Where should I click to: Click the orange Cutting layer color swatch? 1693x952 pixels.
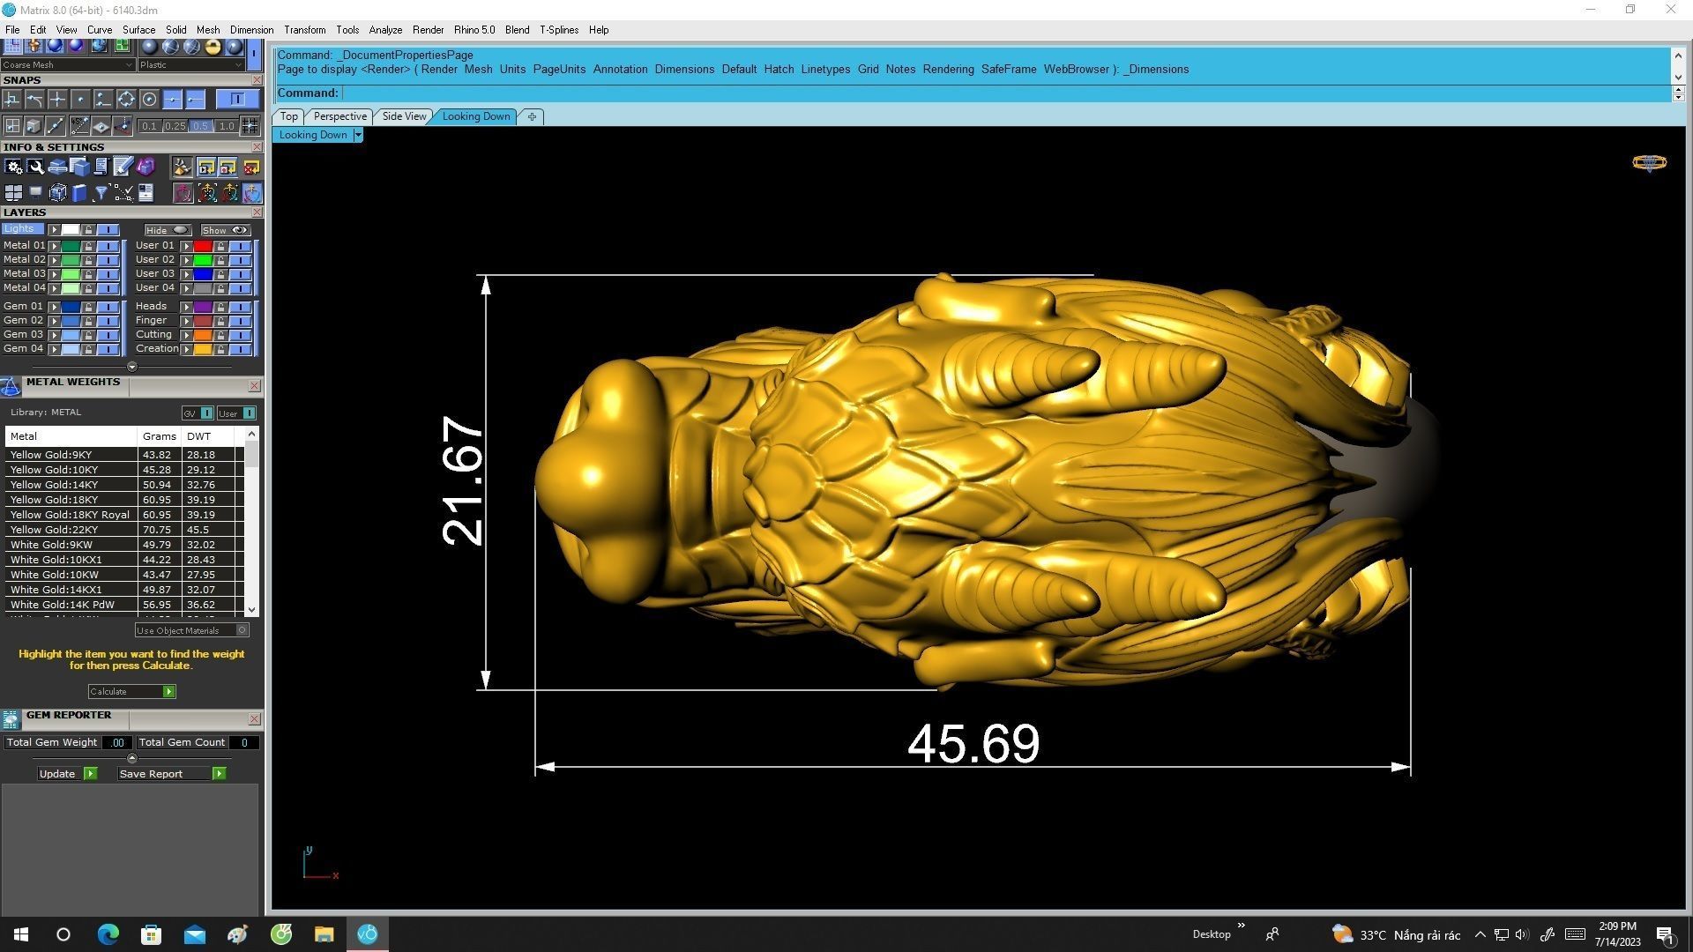[203, 335]
